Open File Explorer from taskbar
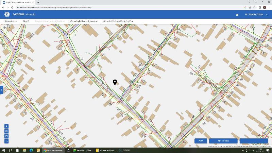 24,150
